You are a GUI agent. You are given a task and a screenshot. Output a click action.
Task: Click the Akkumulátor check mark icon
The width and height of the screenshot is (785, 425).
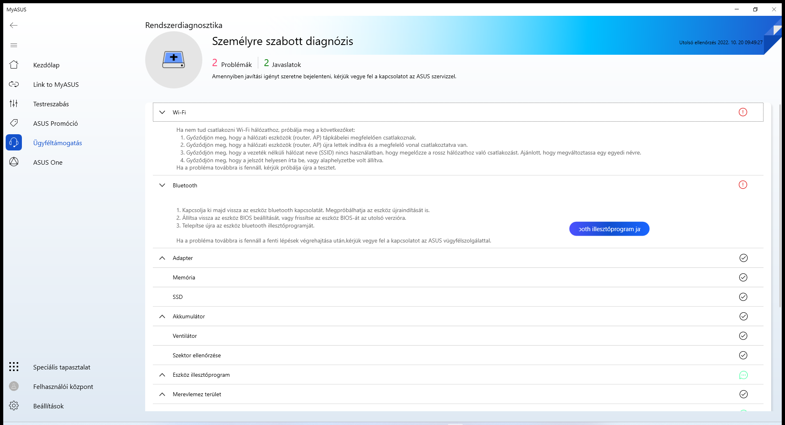(x=743, y=316)
